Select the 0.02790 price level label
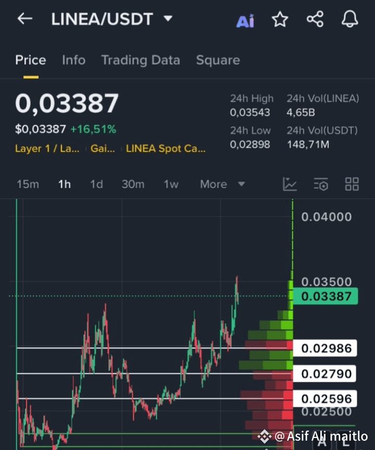Viewport: 375px width, 450px height. (x=325, y=373)
